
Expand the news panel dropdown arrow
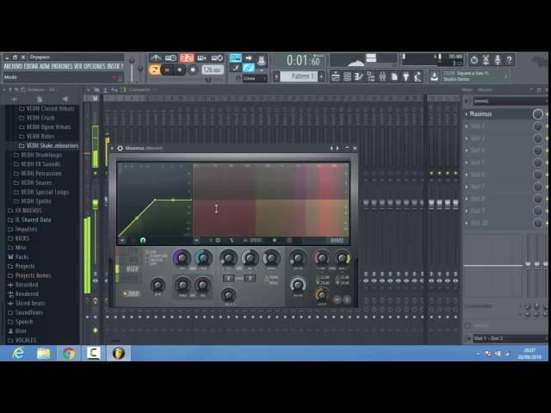pos(506,77)
